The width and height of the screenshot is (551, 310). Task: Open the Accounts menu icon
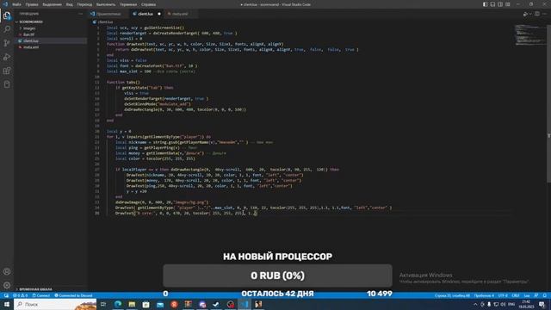[7, 272]
